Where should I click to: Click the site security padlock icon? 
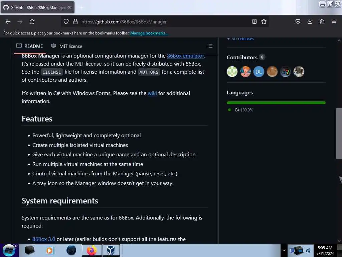pyautogui.click(x=75, y=22)
